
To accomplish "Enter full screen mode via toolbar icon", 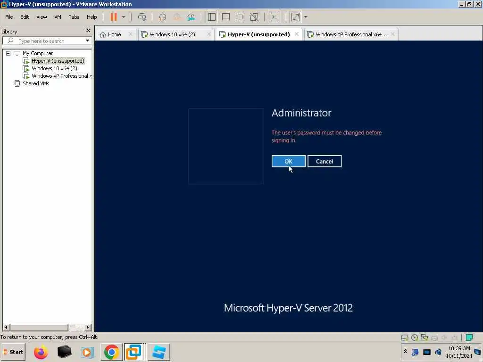I will pyautogui.click(x=240, y=17).
